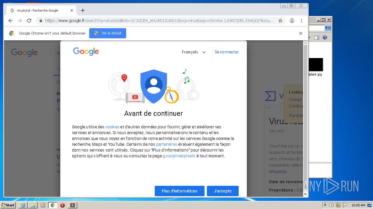Click the Explorer window search field
The height and width of the screenshot is (209, 373).
click(317, 28)
